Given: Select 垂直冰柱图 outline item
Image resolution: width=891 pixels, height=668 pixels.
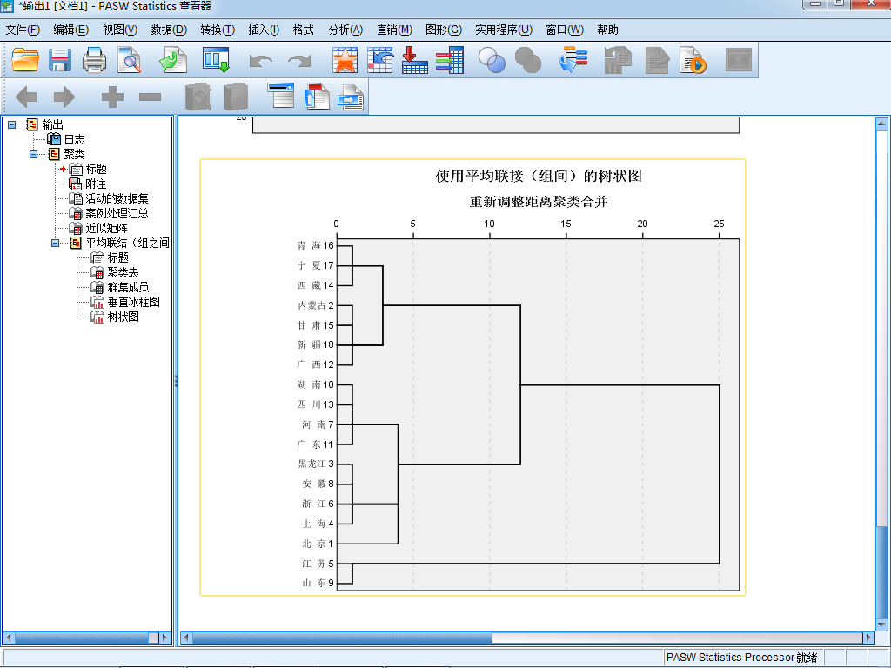Looking at the screenshot, I should point(133,302).
